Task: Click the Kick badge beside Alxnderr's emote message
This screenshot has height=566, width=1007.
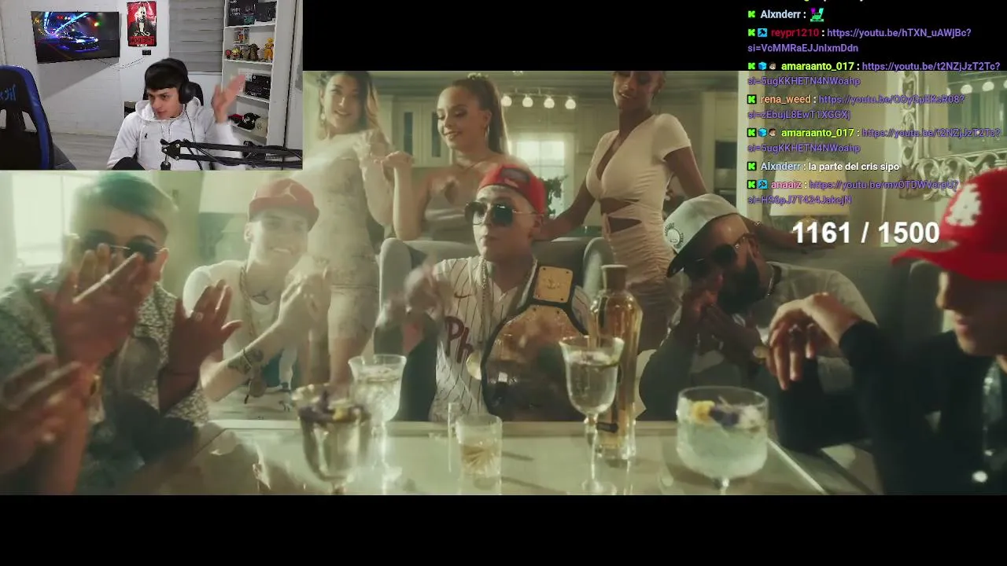Action: click(752, 14)
